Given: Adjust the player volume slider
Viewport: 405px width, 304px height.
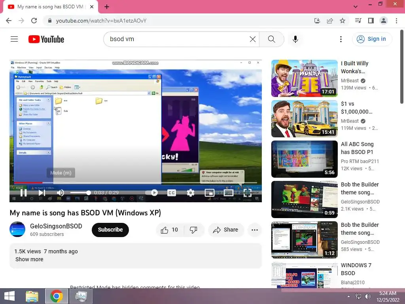Looking at the screenshot, I should 80,193.
